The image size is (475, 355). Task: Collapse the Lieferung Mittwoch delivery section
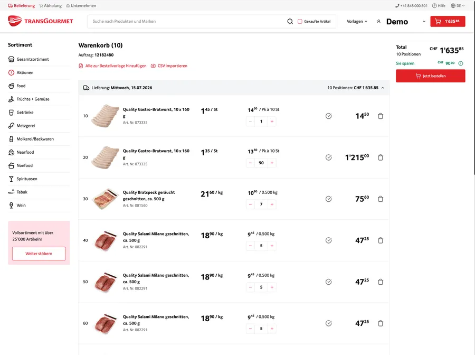[383, 88]
